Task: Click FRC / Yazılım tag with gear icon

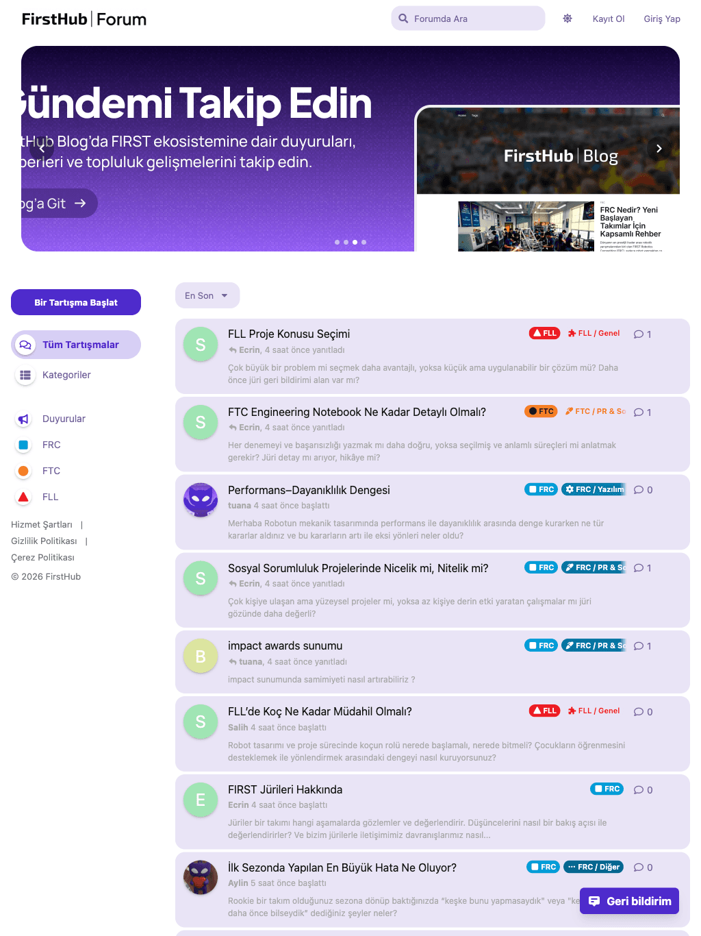Action: tap(594, 489)
